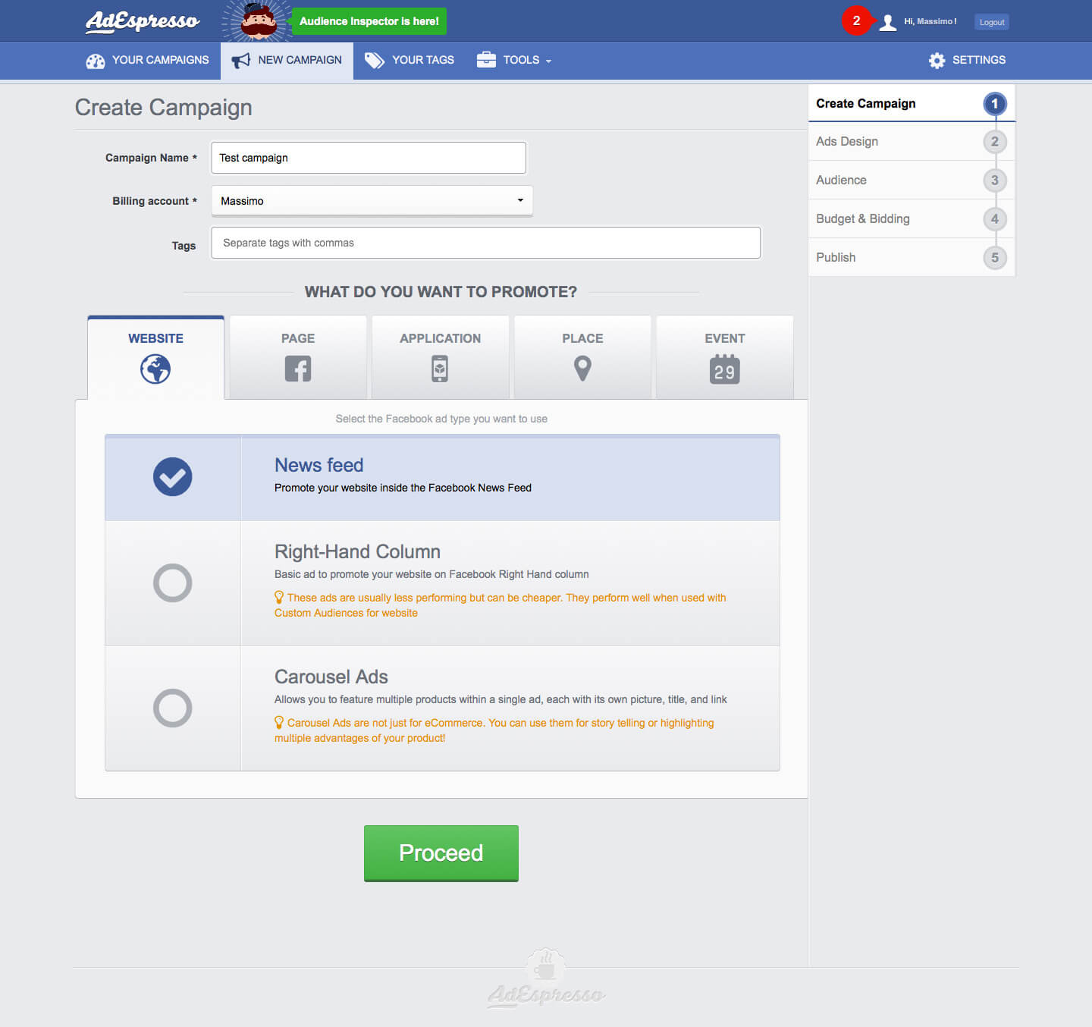Select the Event calendar icon
The height and width of the screenshot is (1027, 1092).
click(x=724, y=369)
